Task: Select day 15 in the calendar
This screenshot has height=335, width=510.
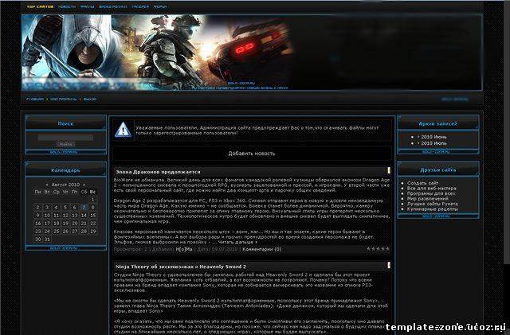Action: coord(92,215)
